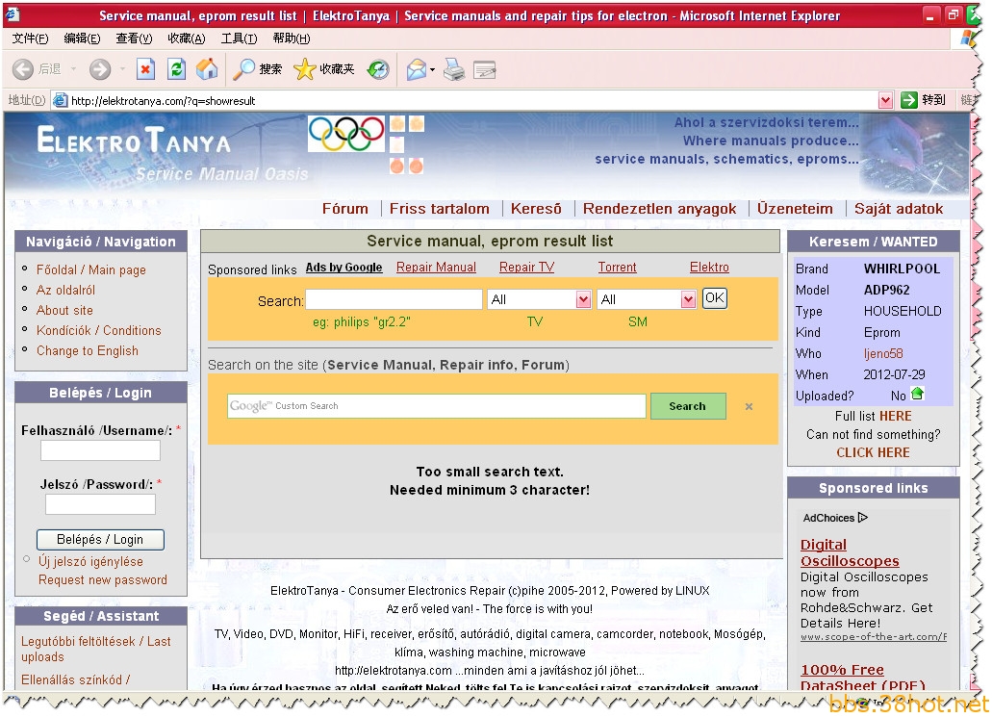Open the address bar dropdown arrow

coord(886,100)
